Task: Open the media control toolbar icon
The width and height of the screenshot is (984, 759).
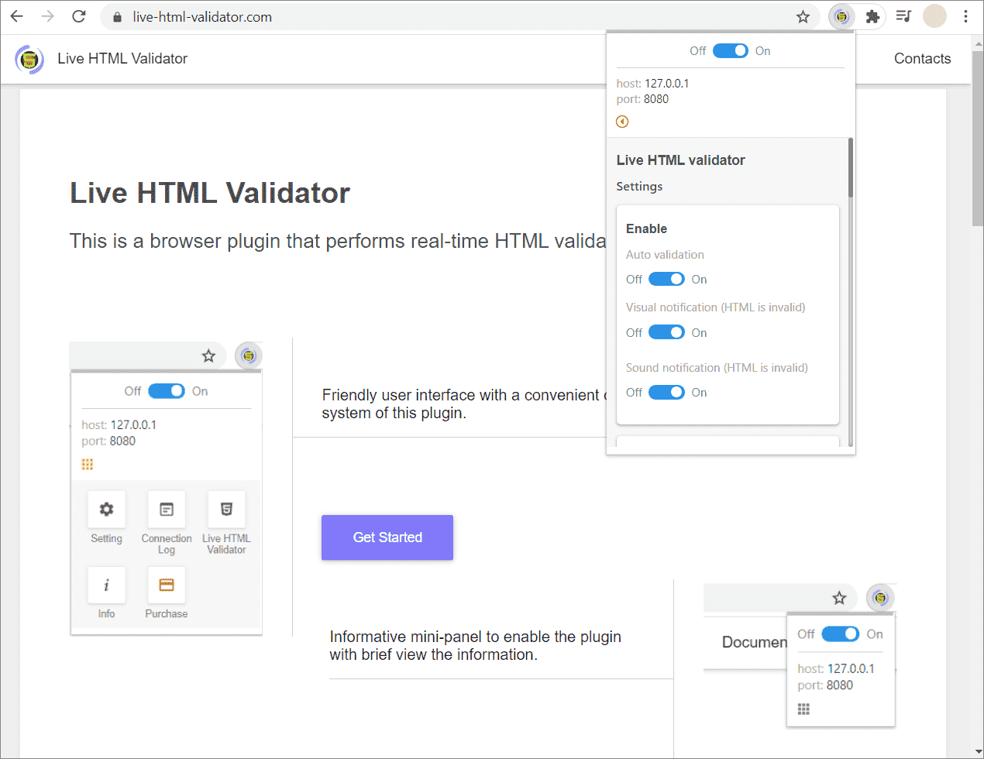Action: point(903,16)
